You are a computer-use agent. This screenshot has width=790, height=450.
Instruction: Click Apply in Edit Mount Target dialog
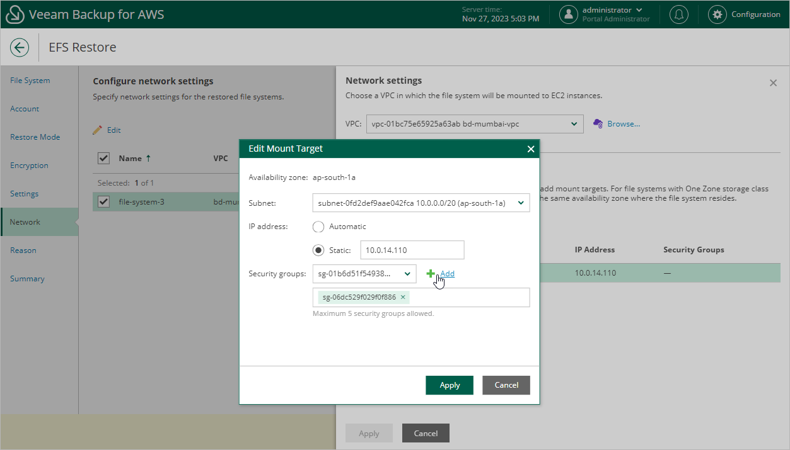[x=450, y=385]
